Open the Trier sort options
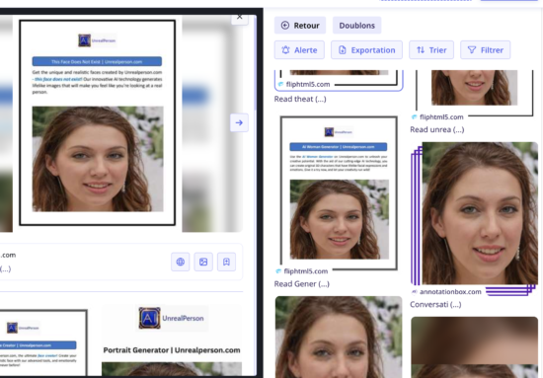The image size is (543, 378). (x=431, y=50)
